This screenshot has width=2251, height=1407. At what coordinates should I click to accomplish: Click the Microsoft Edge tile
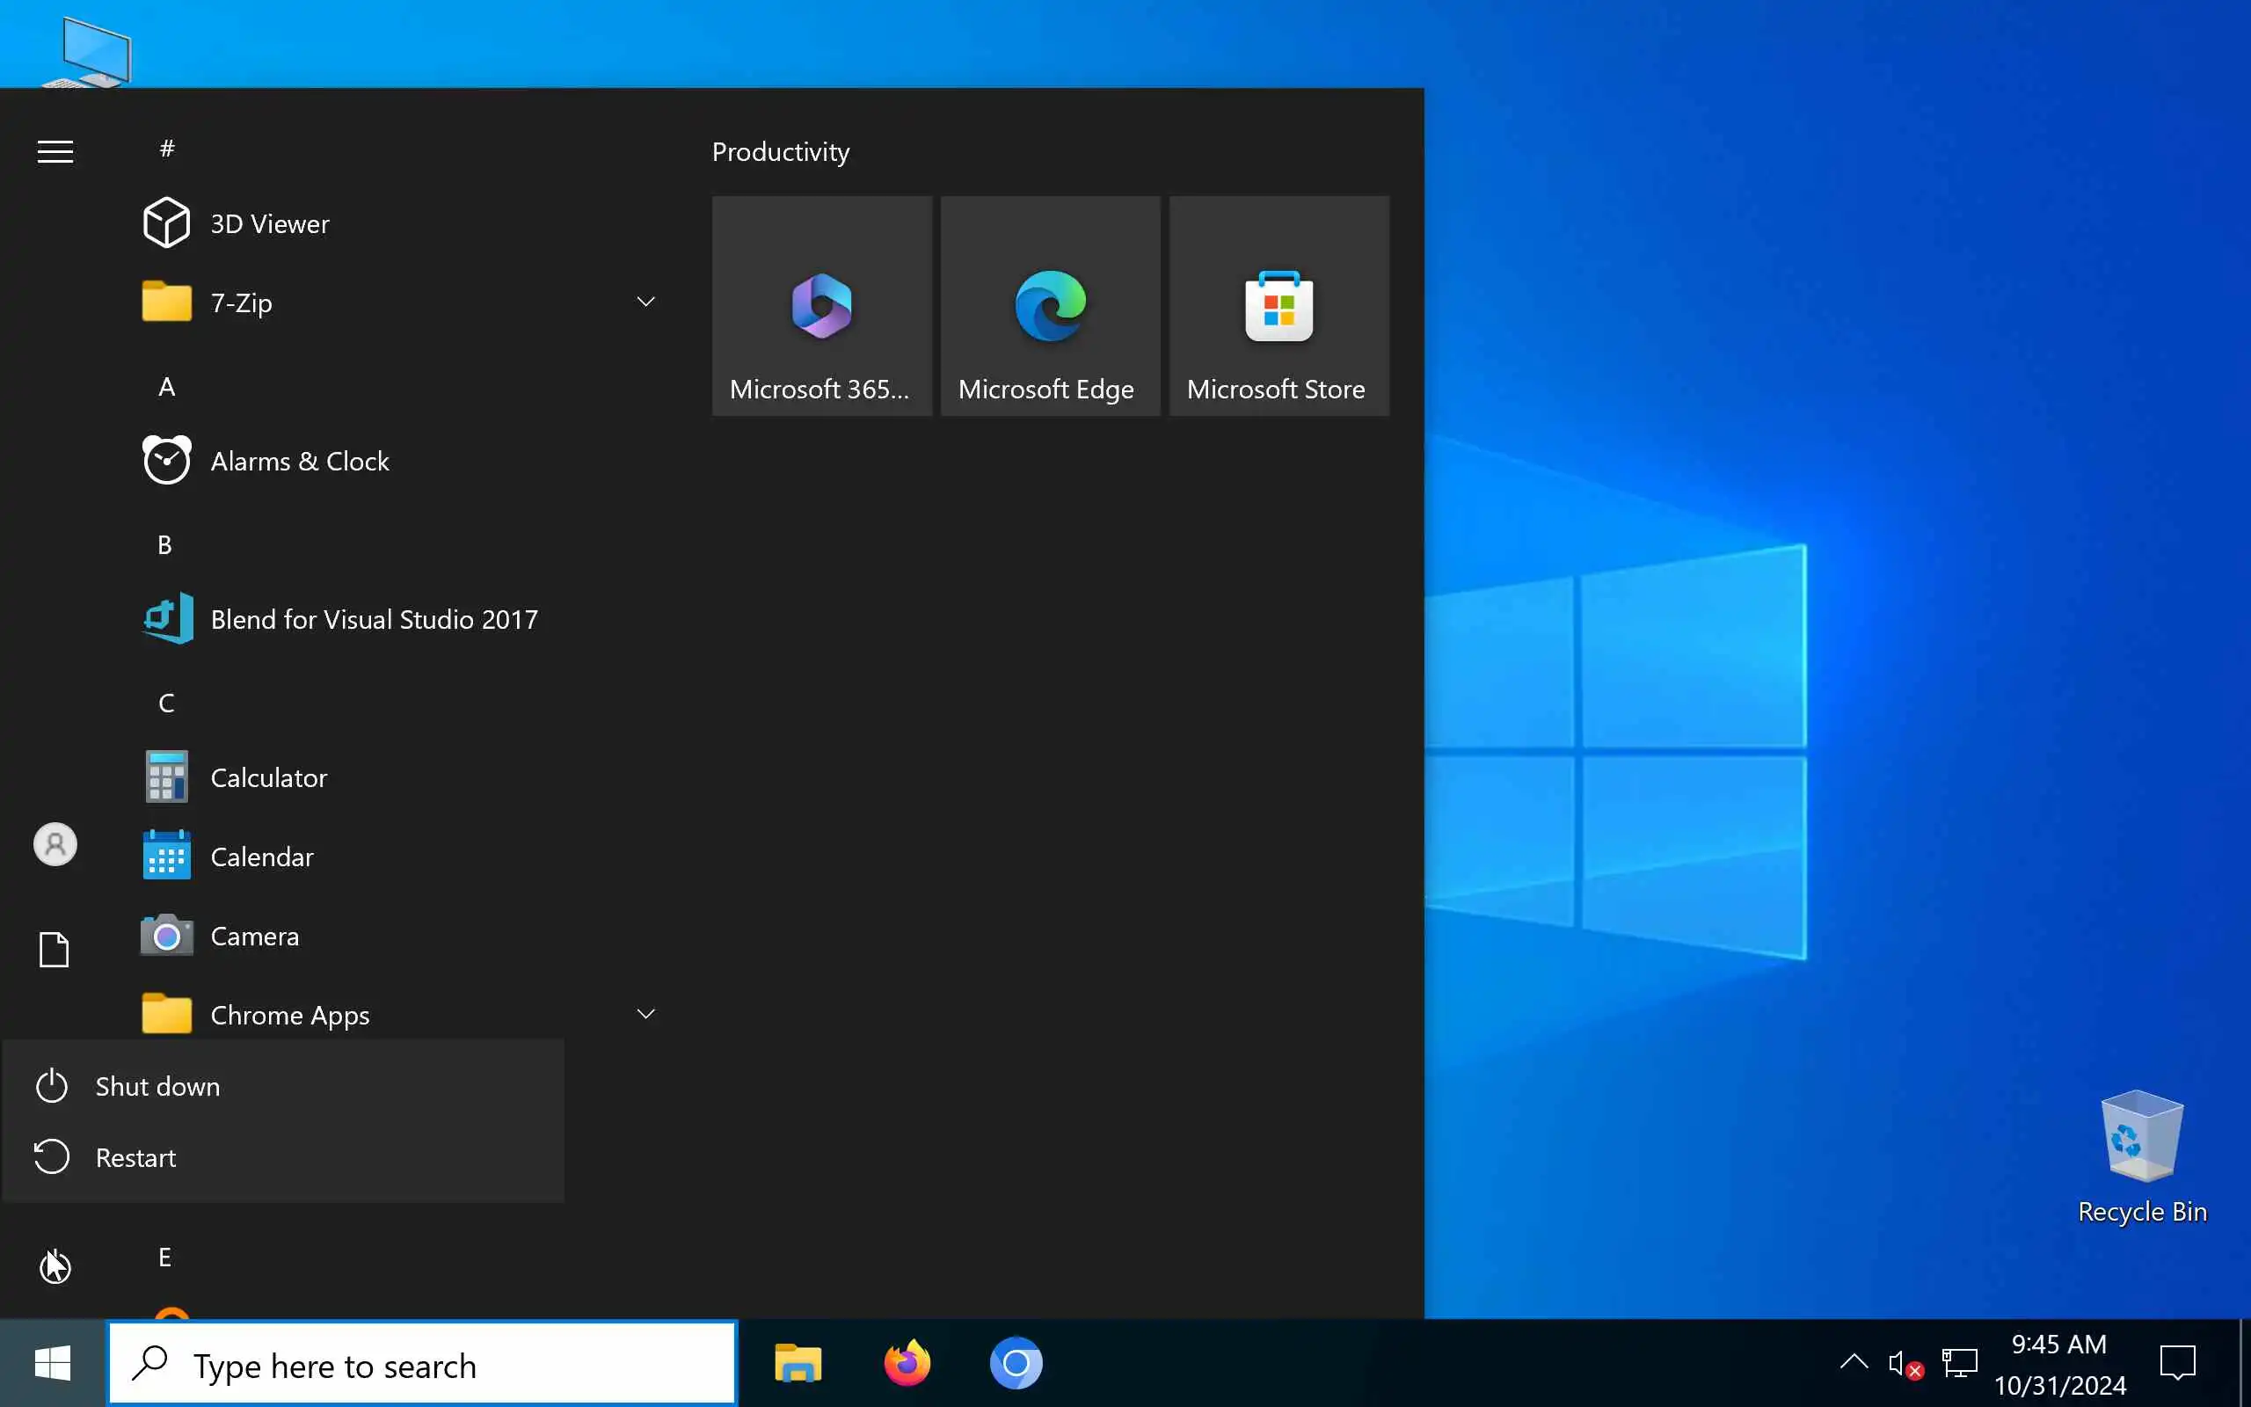(1049, 306)
